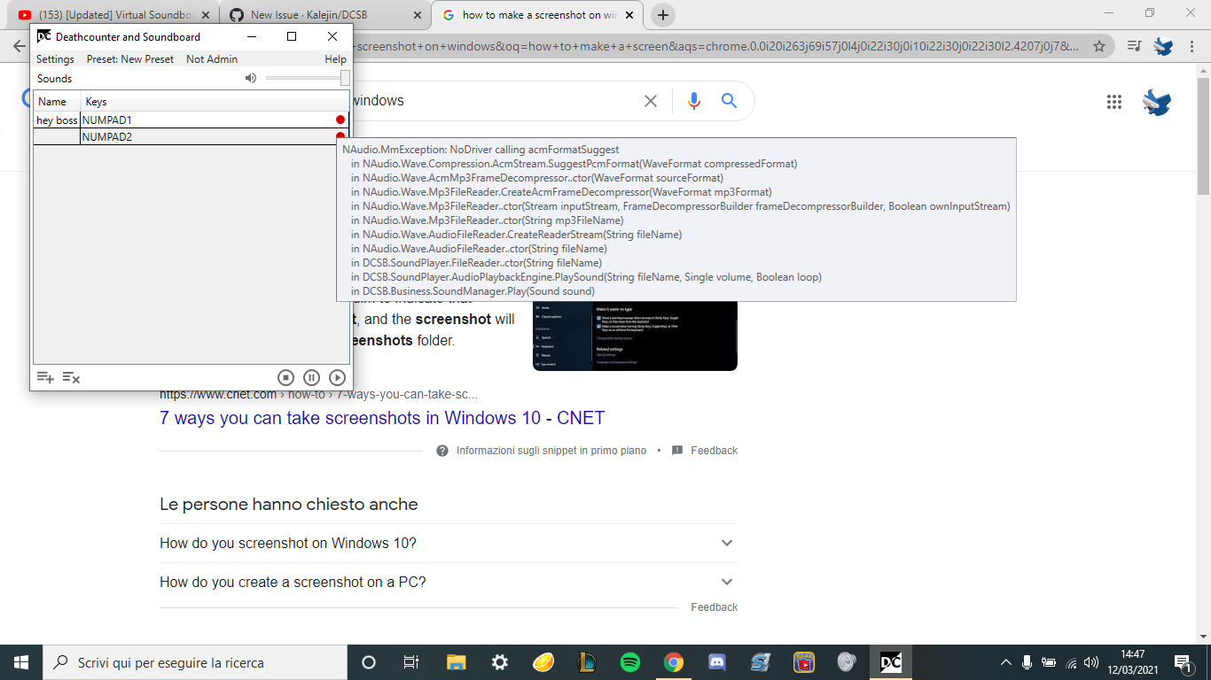
Task: Open the CNET screenshots article link
Action: [381, 418]
